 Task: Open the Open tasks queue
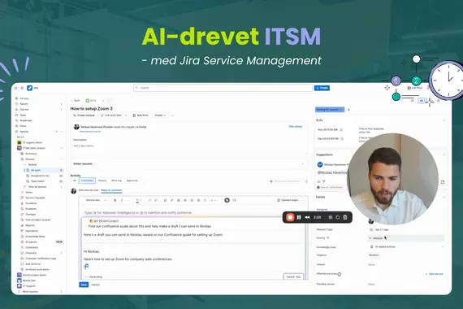37,181
